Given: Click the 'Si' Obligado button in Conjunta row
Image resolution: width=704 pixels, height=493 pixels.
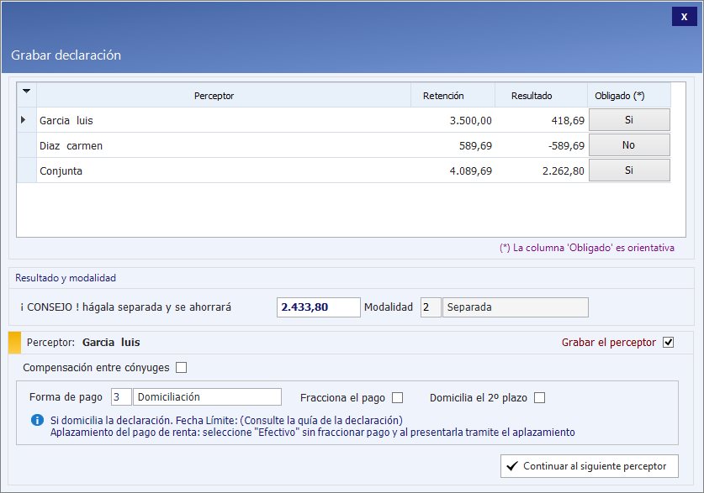Looking at the screenshot, I should click(628, 170).
